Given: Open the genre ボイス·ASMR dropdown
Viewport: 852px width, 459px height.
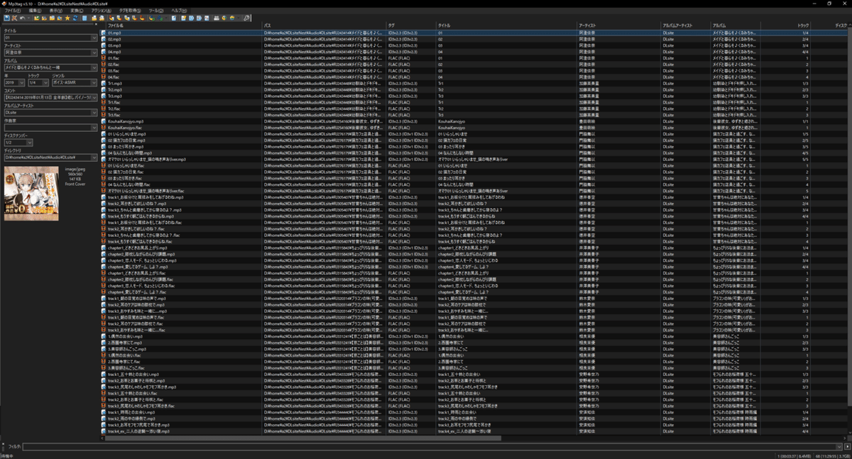Looking at the screenshot, I should point(94,83).
